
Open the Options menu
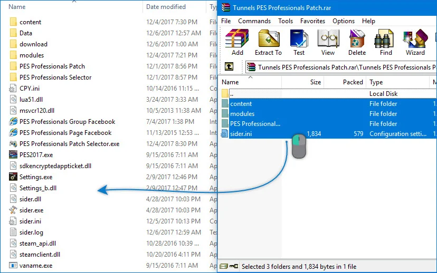point(344,21)
